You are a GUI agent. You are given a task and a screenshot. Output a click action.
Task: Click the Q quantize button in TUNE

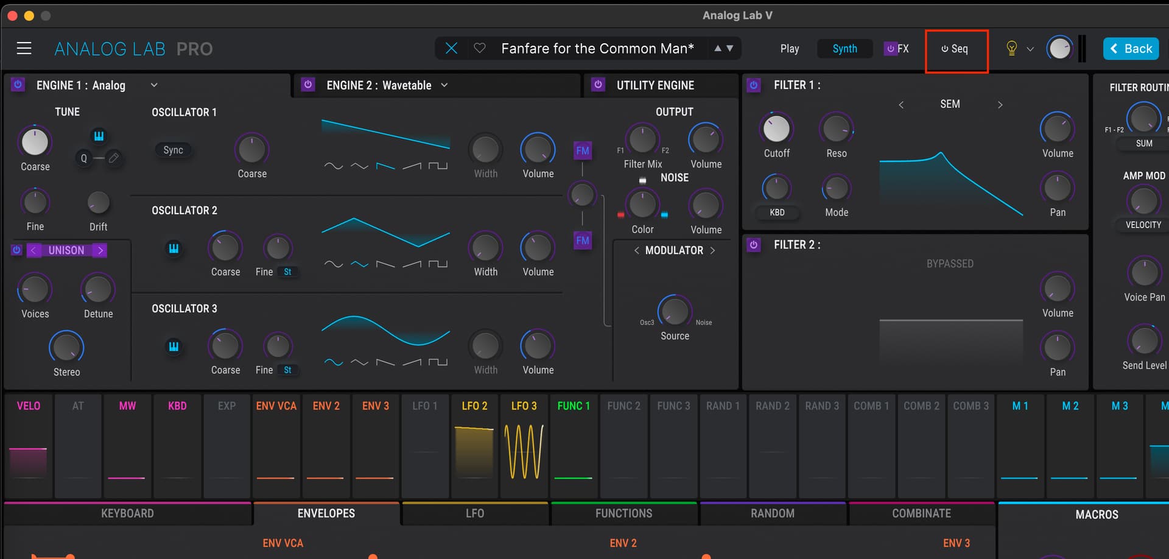click(x=84, y=158)
